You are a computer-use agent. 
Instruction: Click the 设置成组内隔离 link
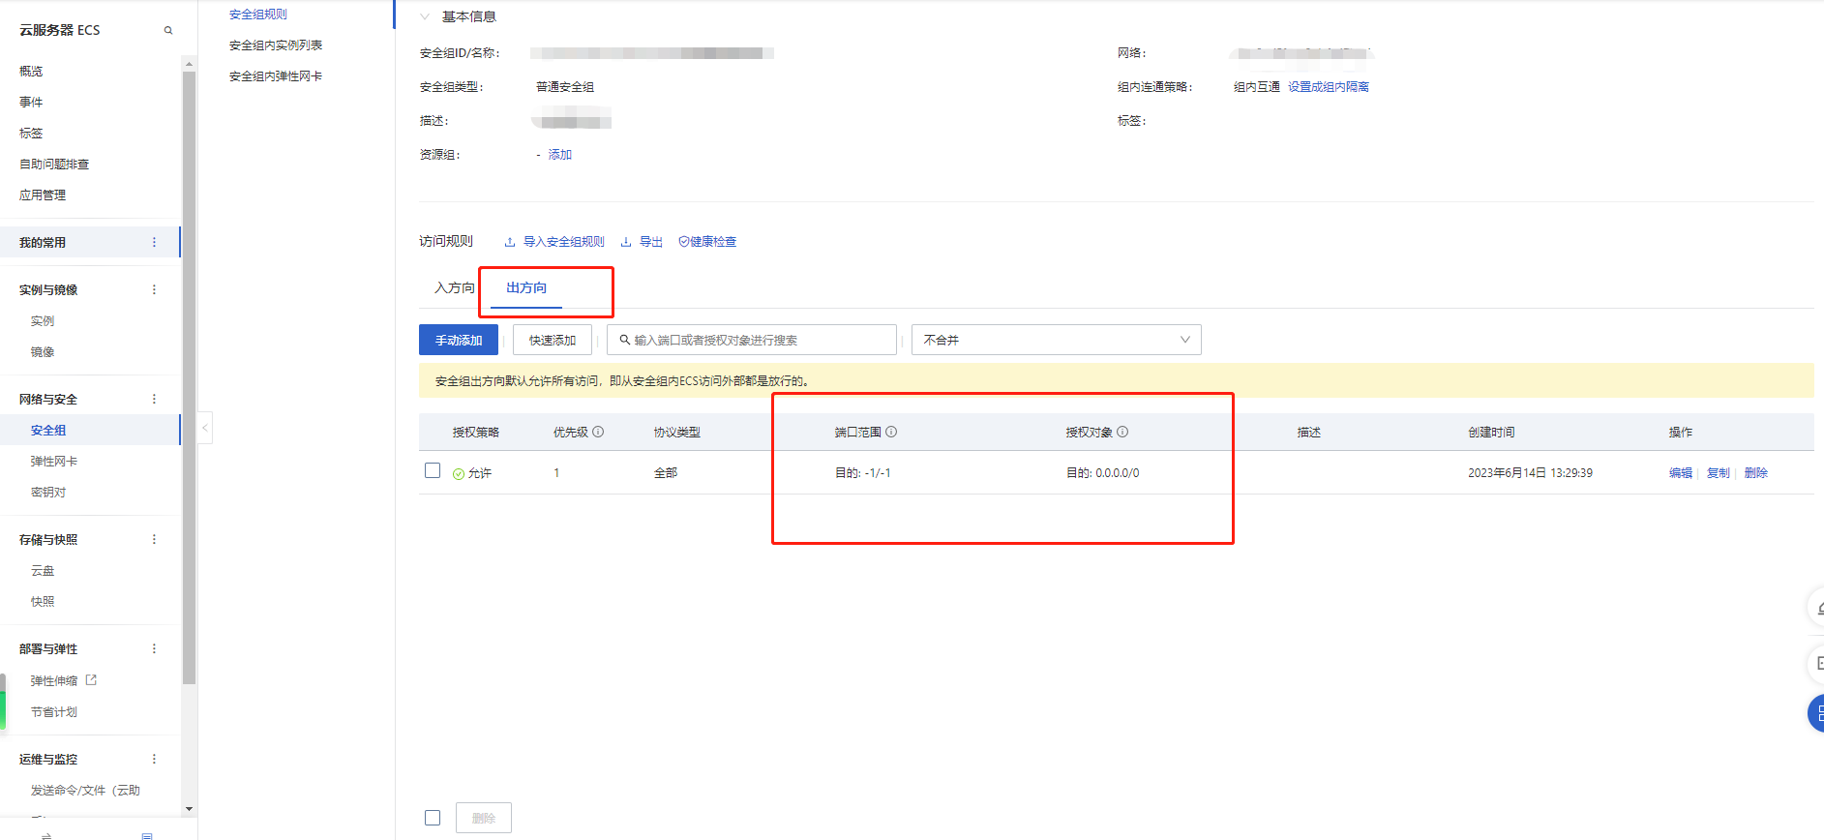1328,87
